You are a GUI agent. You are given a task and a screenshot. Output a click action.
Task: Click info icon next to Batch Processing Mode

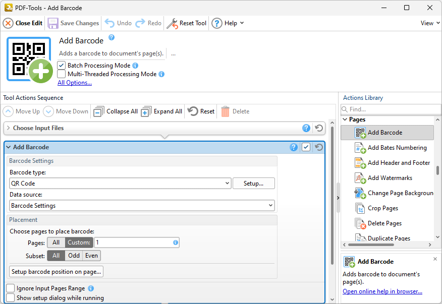(x=135, y=66)
